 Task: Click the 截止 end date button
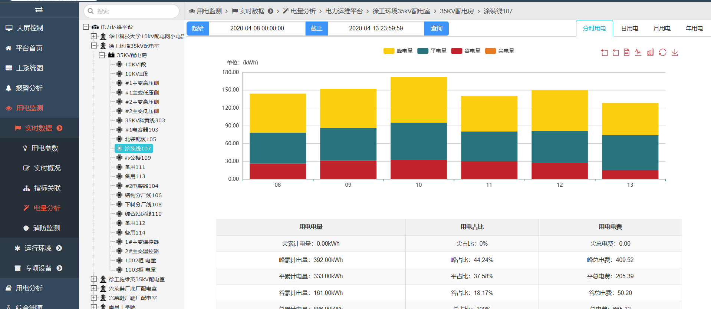coord(316,29)
